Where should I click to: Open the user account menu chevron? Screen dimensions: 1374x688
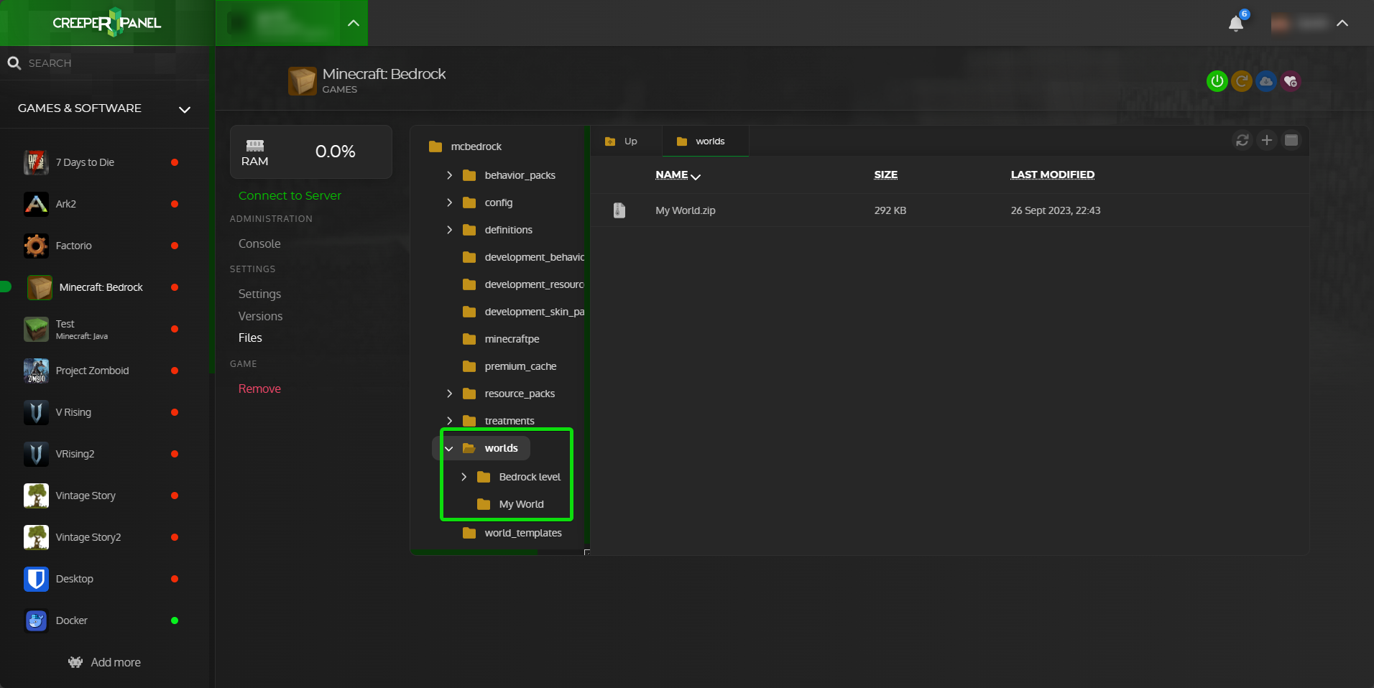click(x=1342, y=24)
